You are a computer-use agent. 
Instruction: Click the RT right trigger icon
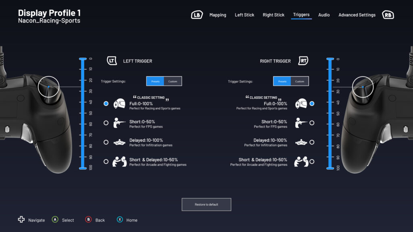[x=303, y=61]
